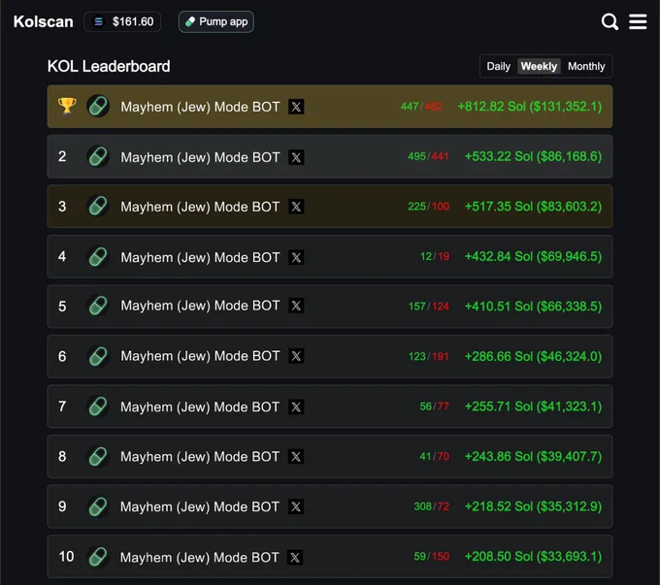Click +218.52 Sol ($35,312.9) profit value
Image resolution: width=660 pixels, height=585 pixels.
533,506
